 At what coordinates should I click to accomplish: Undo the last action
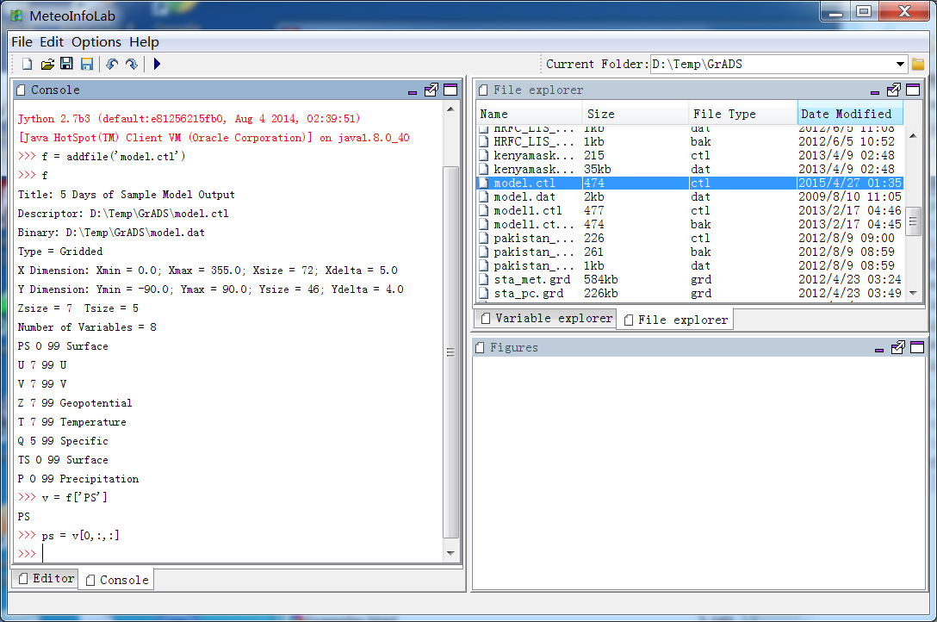112,64
